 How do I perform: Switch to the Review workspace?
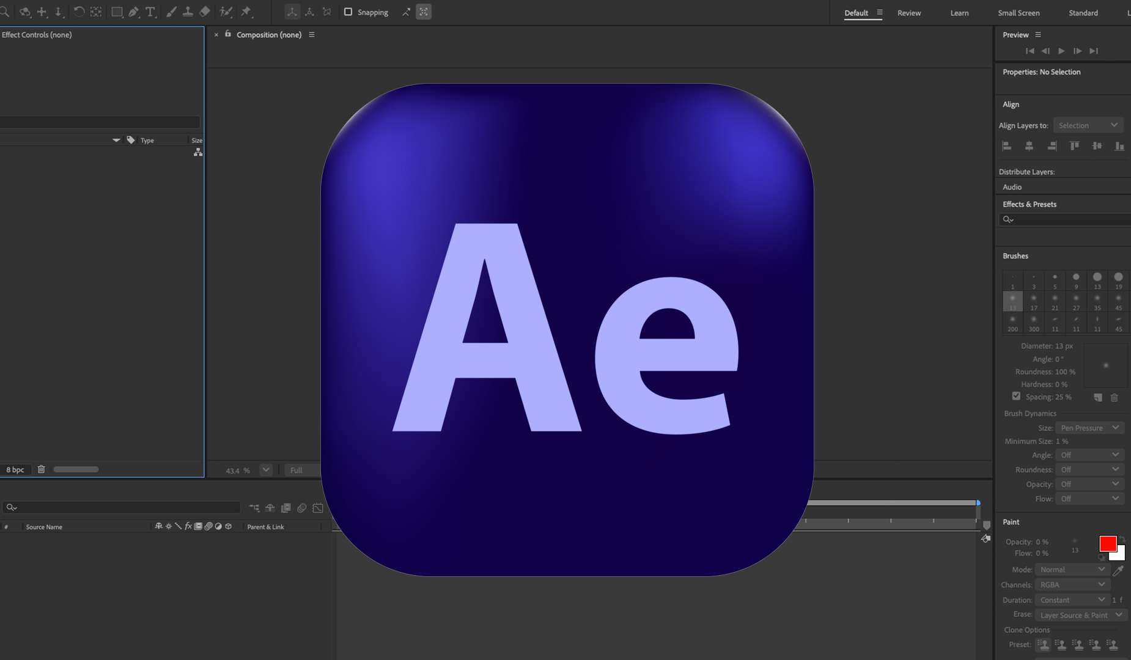click(909, 13)
